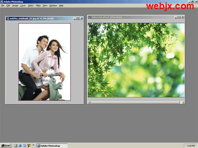Click the third quick launch icon
The image size is (198, 148).
(x=25, y=146)
